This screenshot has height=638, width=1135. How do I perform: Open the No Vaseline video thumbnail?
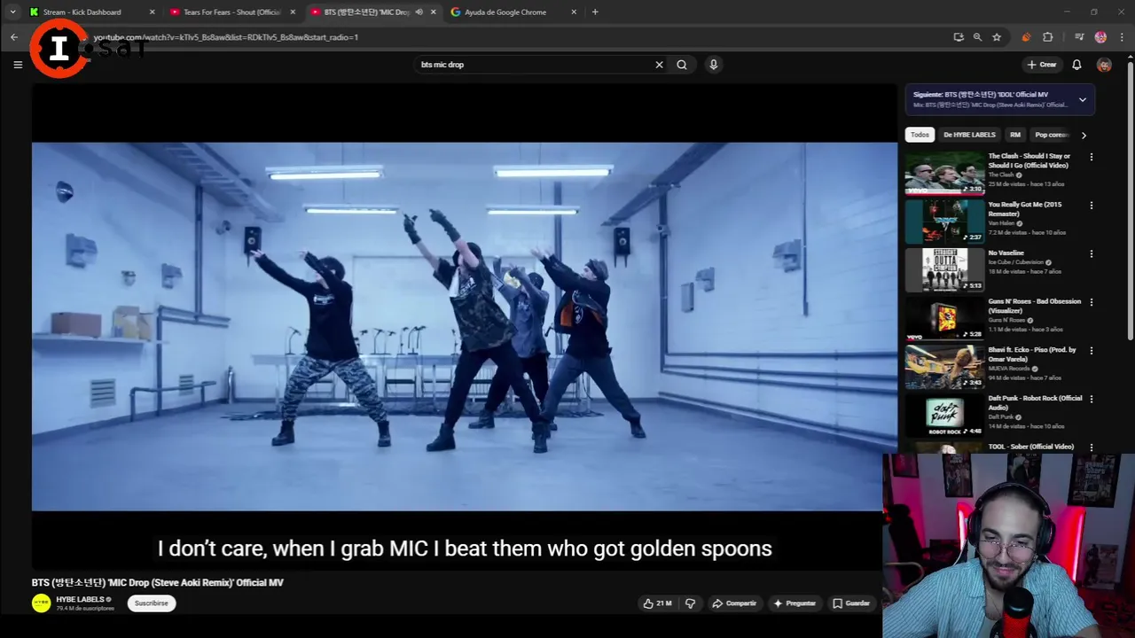pos(944,269)
